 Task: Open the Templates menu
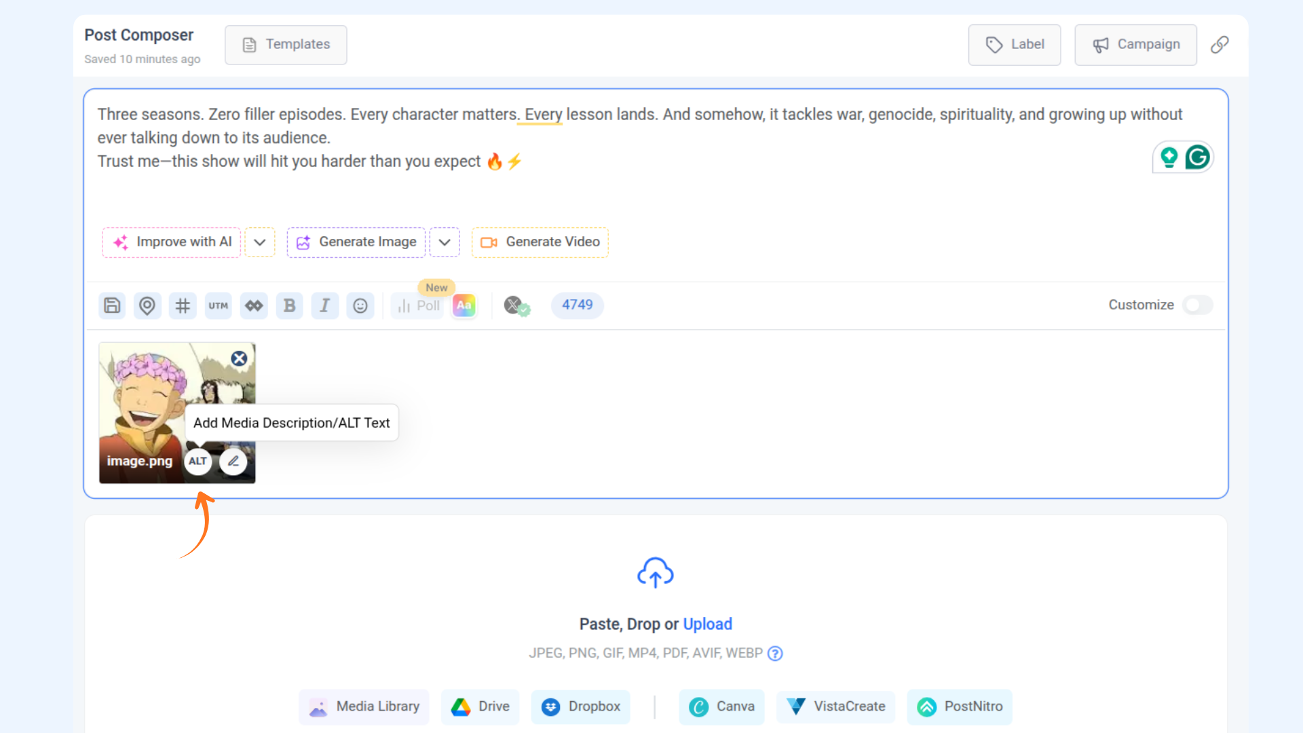point(286,45)
